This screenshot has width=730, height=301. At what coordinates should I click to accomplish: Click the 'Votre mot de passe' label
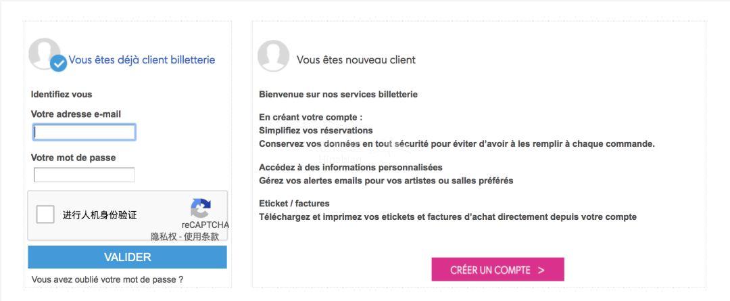click(73, 158)
